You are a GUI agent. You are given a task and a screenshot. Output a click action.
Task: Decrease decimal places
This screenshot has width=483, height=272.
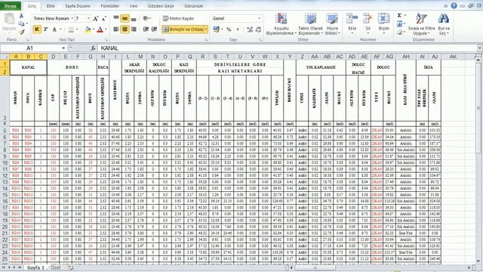(258, 29)
